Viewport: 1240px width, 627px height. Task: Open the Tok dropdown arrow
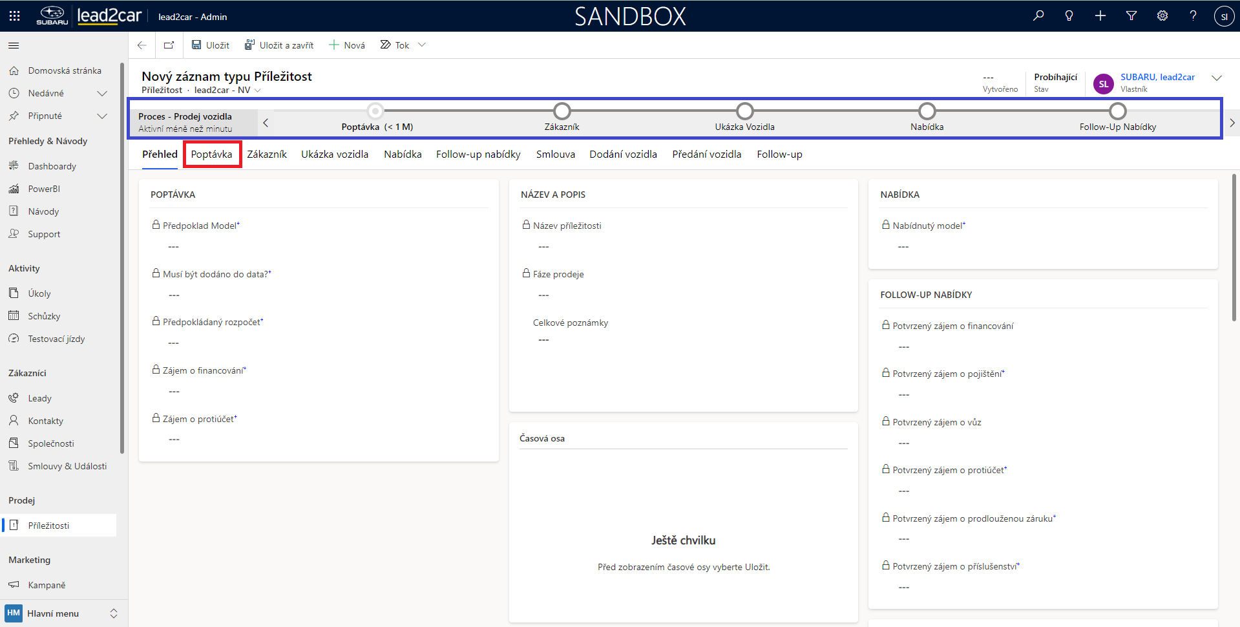[422, 45]
